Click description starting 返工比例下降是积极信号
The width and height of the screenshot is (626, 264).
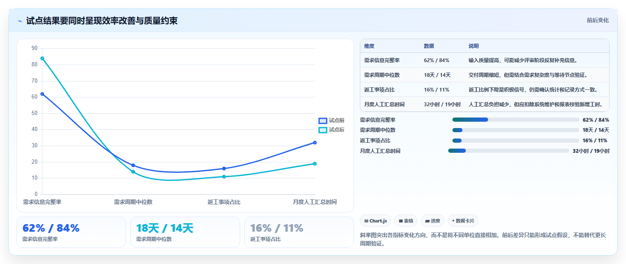click(x=533, y=90)
